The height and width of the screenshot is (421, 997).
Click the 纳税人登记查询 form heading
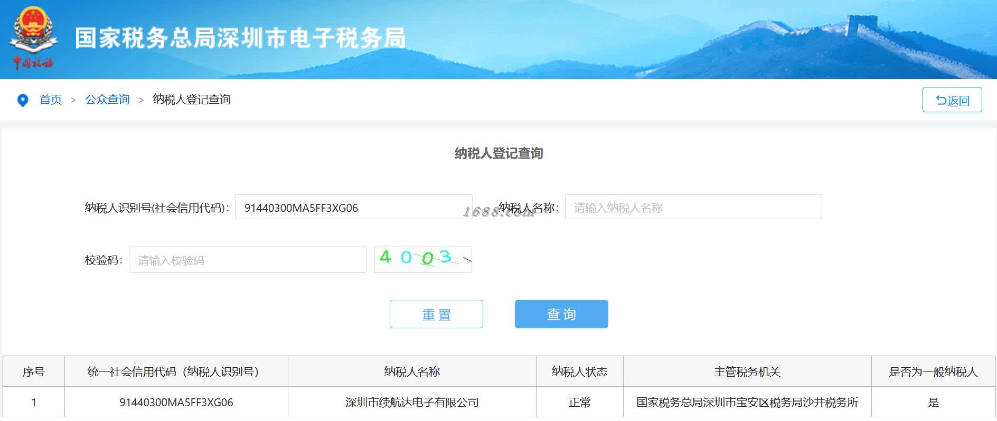click(x=498, y=153)
